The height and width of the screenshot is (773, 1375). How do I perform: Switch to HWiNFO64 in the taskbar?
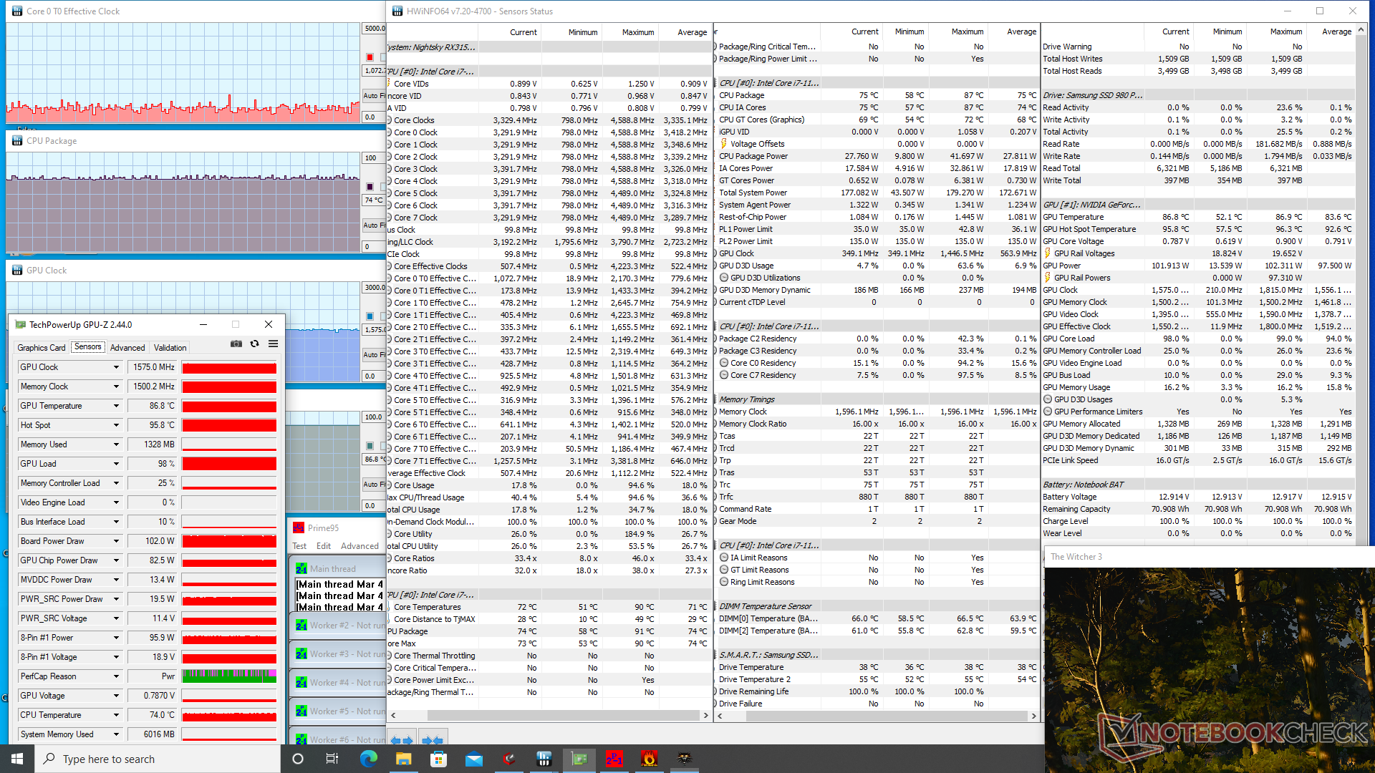click(x=544, y=759)
